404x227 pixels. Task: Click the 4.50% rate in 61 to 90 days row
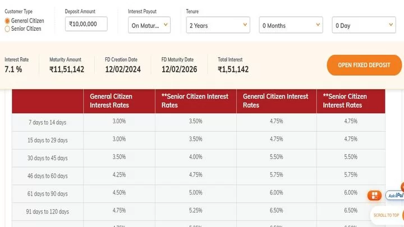pos(119,192)
